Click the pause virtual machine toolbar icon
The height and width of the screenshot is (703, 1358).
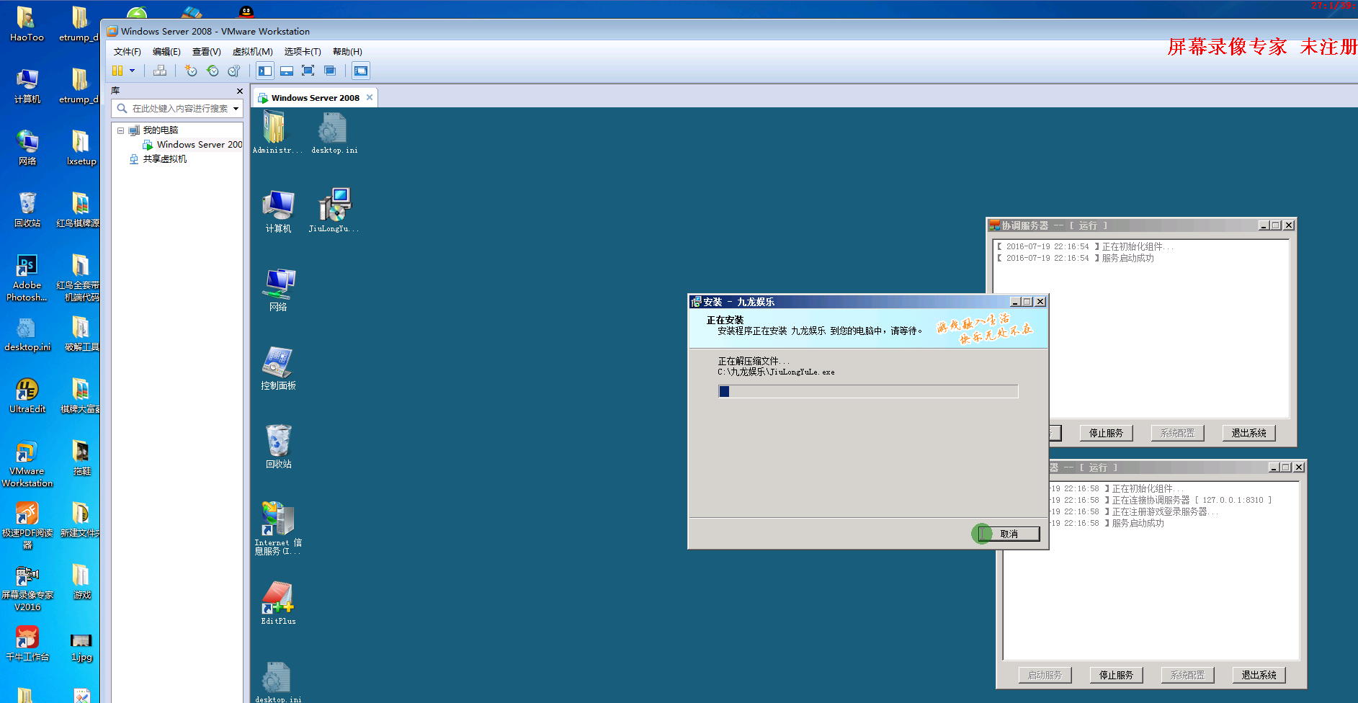[x=117, y=71]
